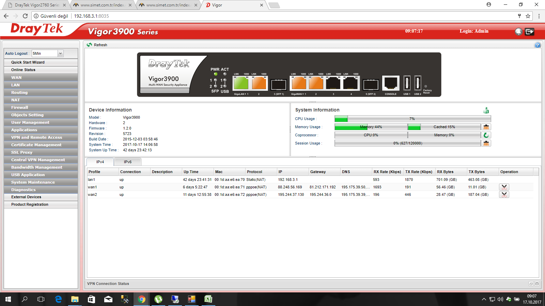Click the CPU Usage progress bar
Viewport: 545px width, 306px height.
point(412,119)
